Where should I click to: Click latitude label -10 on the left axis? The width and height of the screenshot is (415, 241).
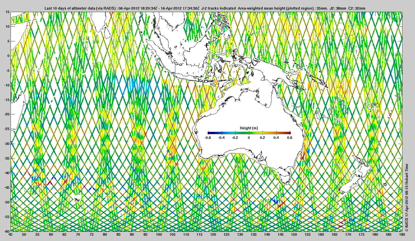coord(7,85)
